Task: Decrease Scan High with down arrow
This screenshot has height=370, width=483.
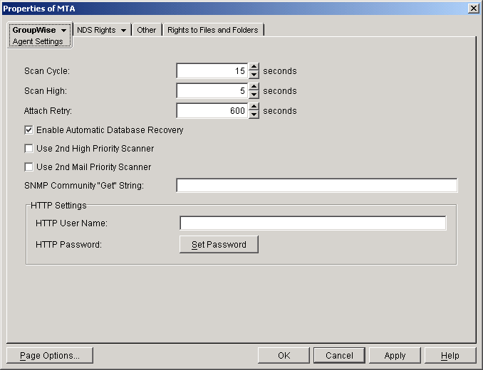Action: (254, 95)
